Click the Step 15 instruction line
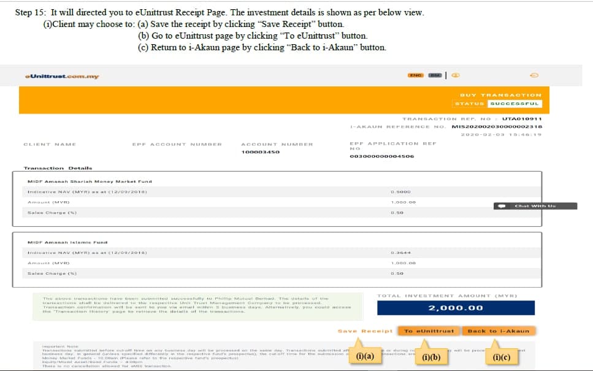 tap(220, 12)
